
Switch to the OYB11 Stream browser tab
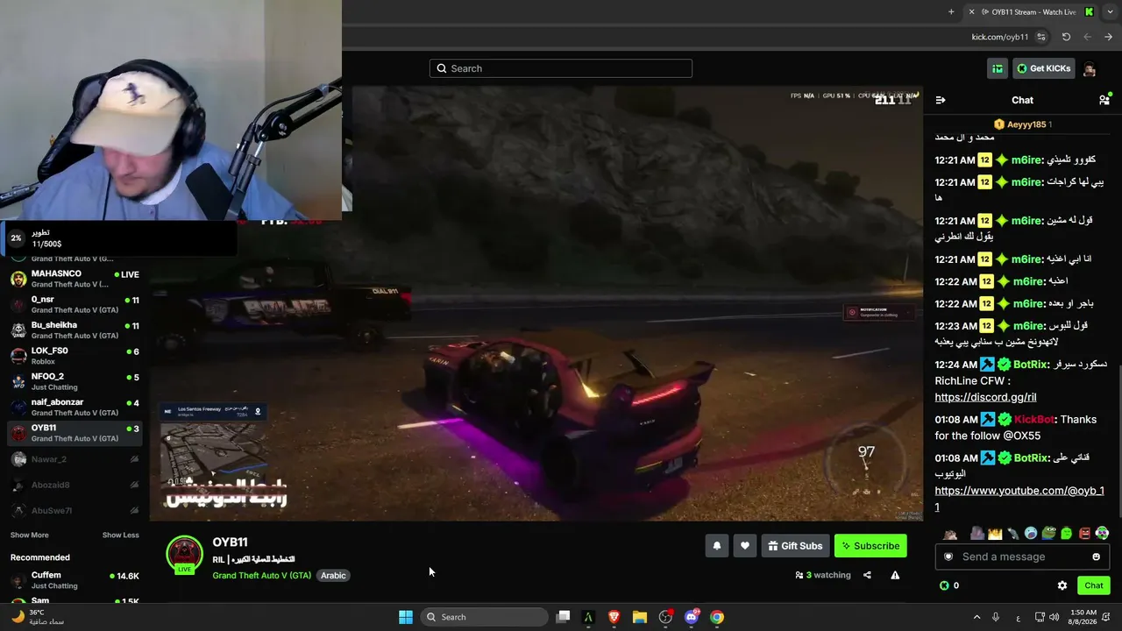(1030, 11)
